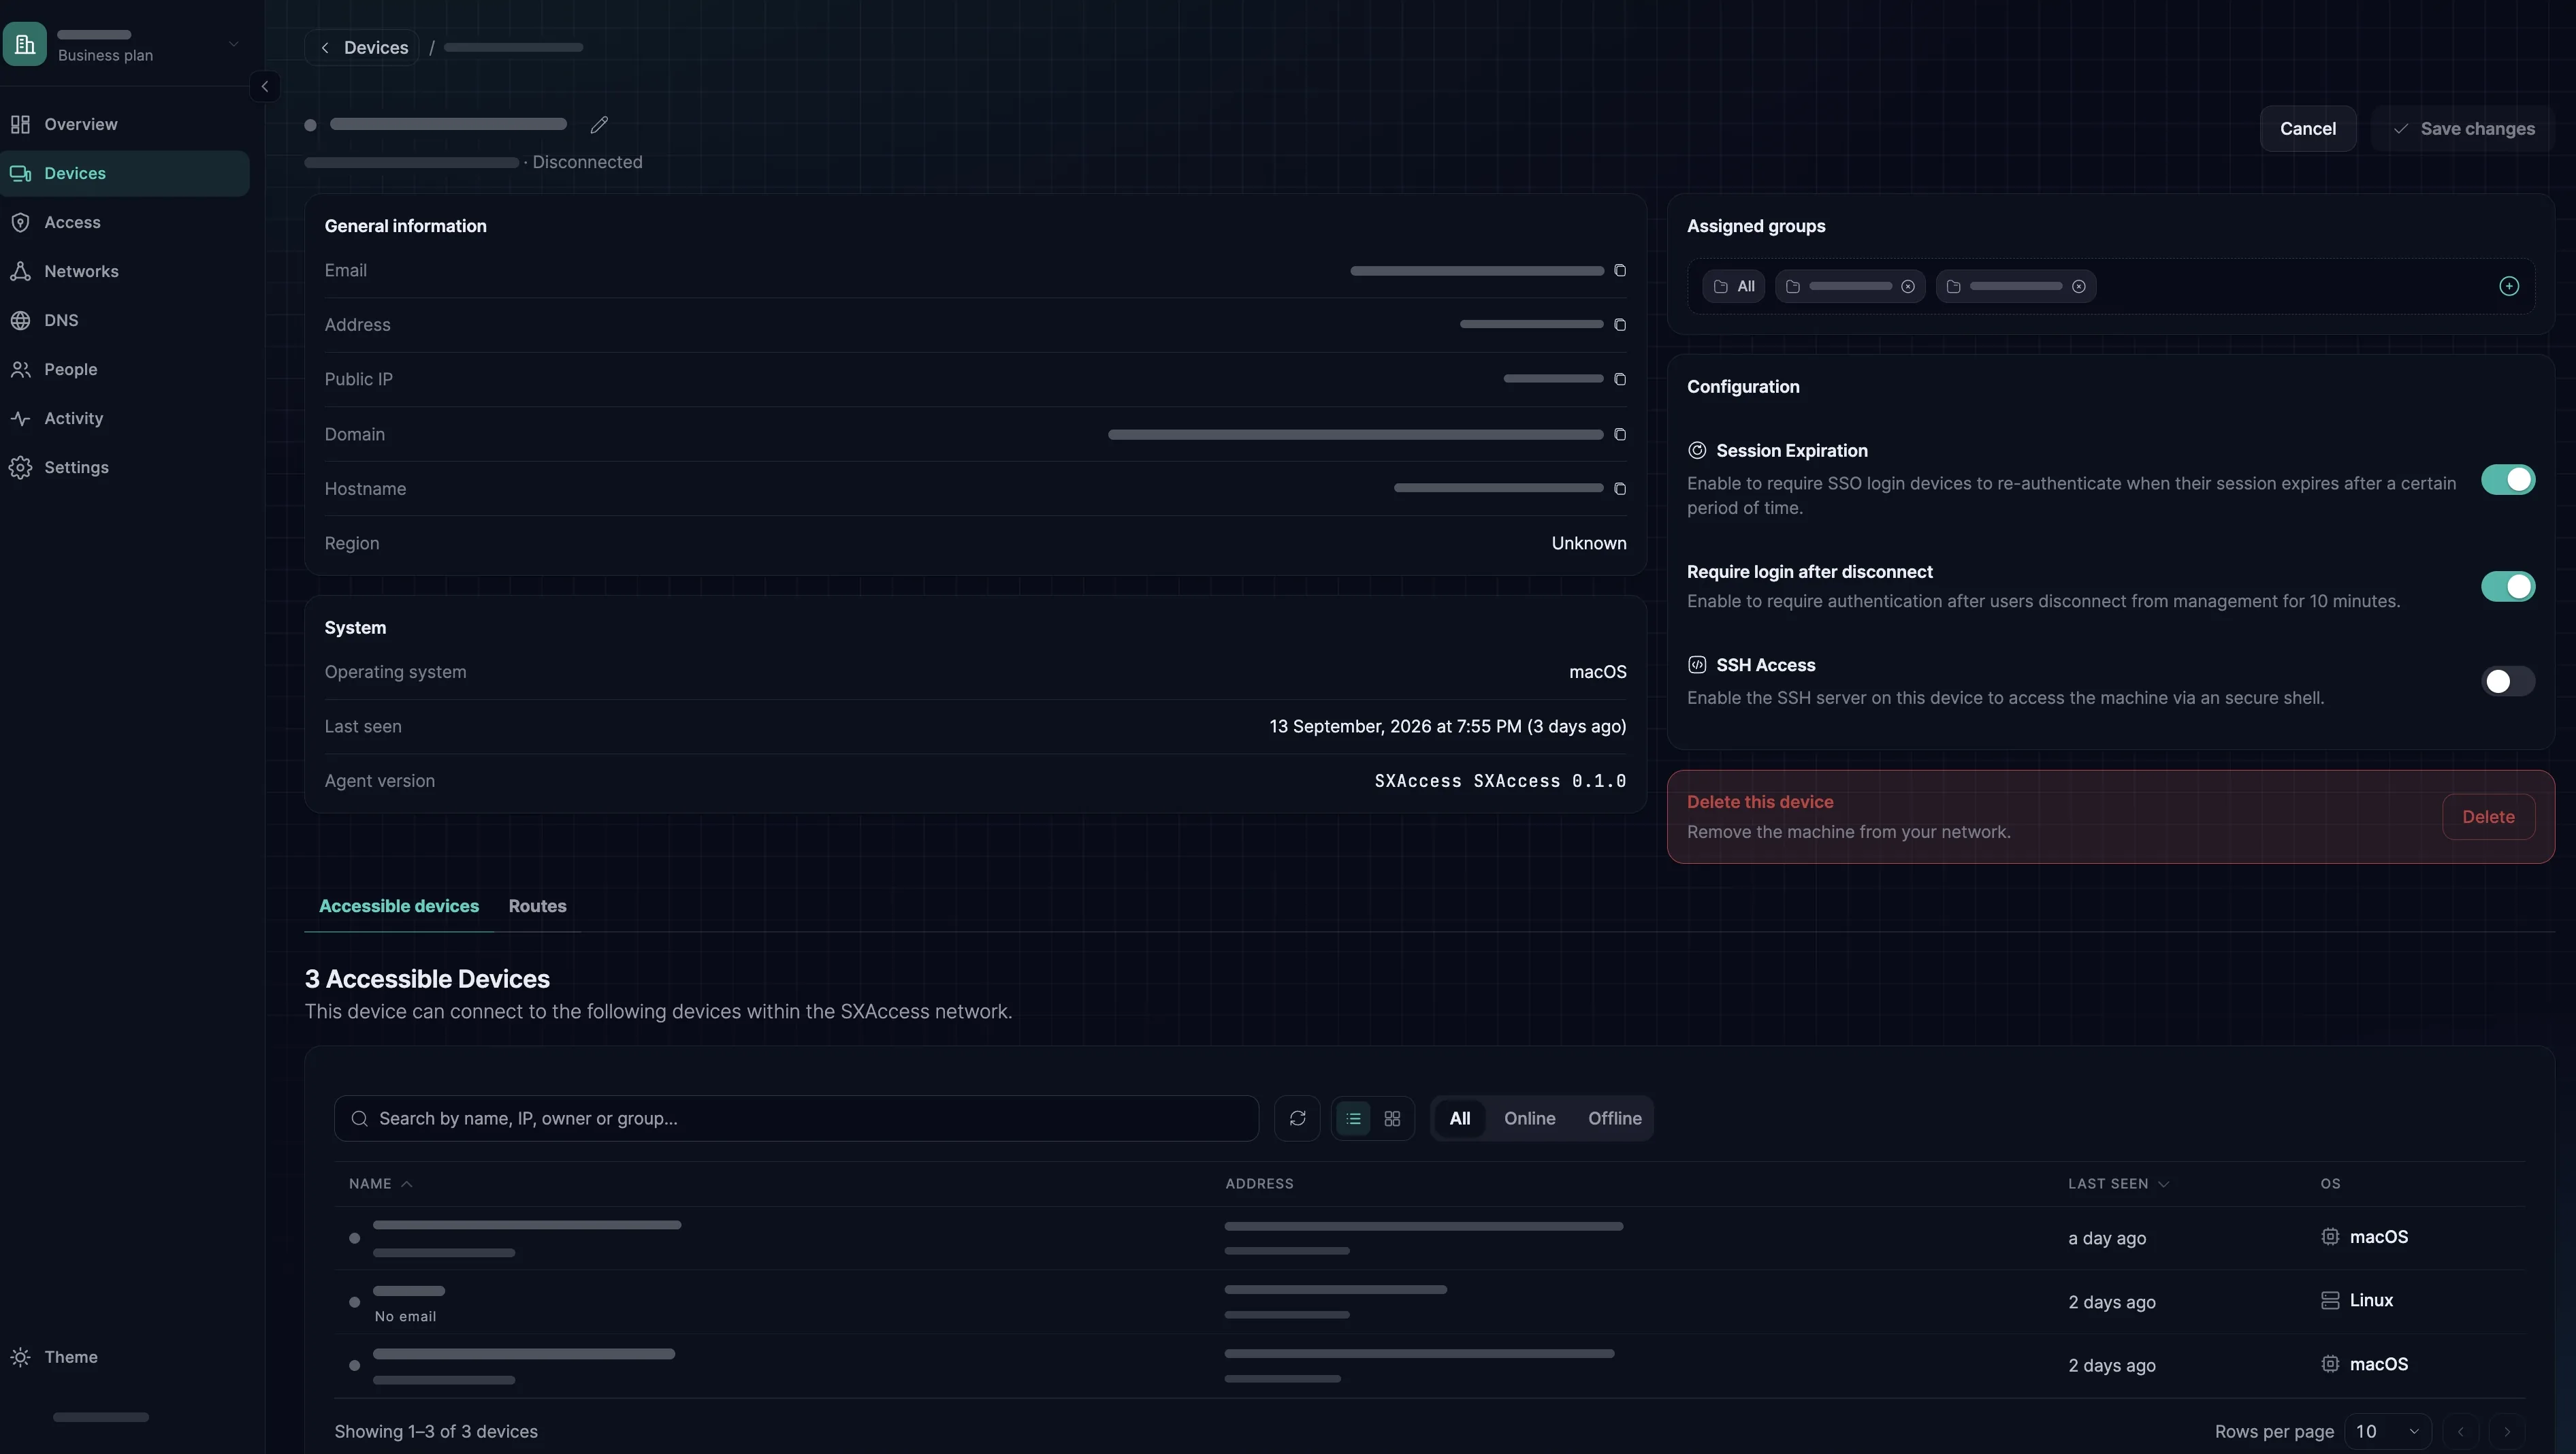
Task: Filter devices by Online
Action: 1529,1118
